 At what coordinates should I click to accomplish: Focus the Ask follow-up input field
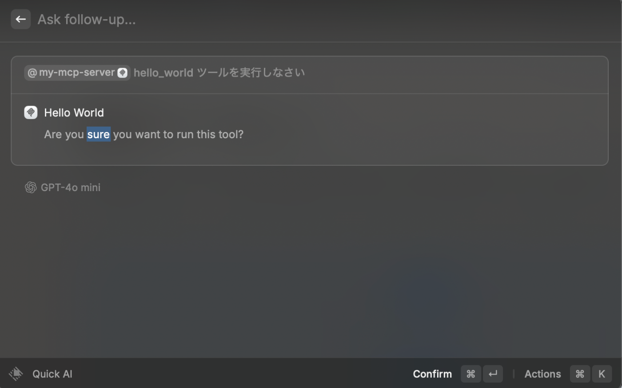pos(311,20)
